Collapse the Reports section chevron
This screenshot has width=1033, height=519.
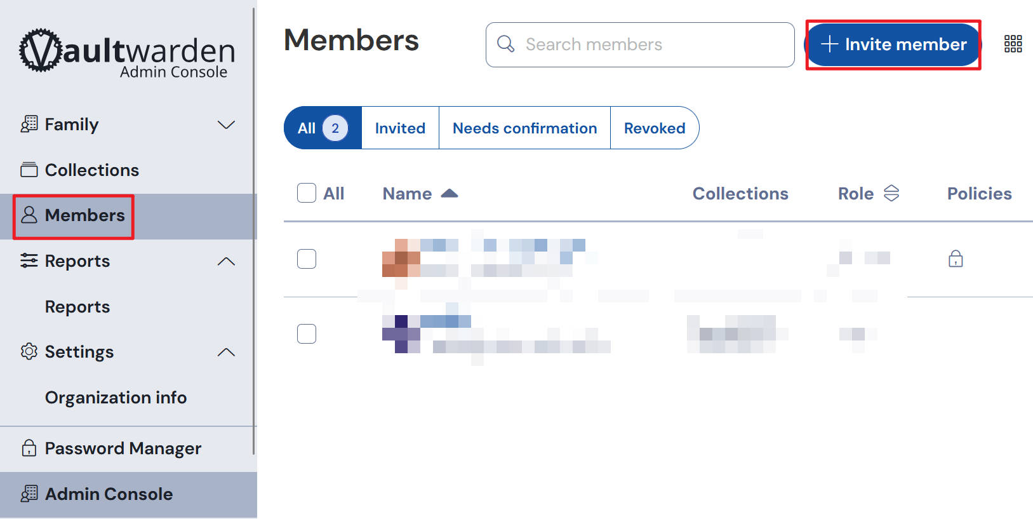tap(226, 261)
